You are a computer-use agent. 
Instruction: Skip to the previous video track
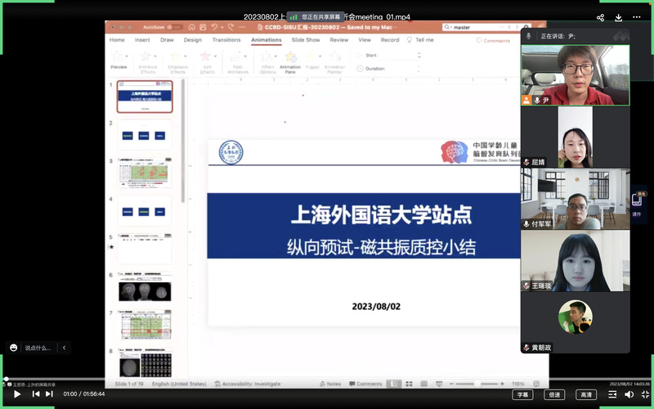(x=35, y=393)
